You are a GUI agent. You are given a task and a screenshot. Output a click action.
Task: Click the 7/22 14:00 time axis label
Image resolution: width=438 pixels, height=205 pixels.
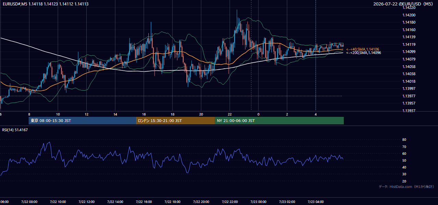115,202
